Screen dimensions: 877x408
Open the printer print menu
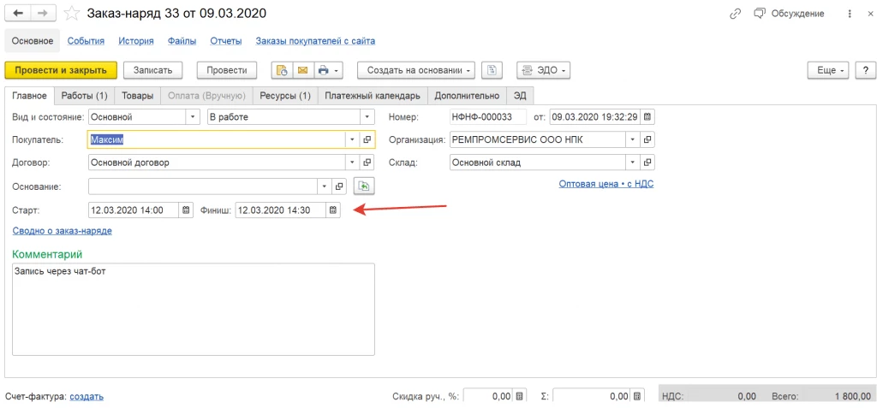tap(328, 70)
